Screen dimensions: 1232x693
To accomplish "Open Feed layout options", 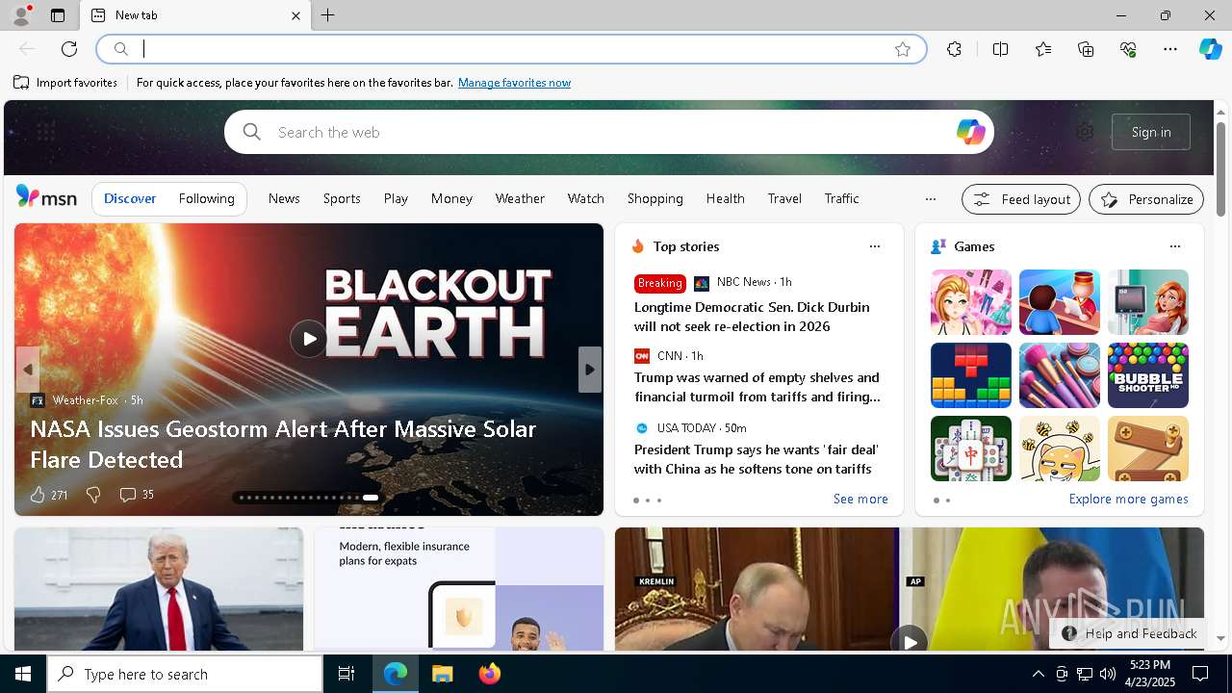I will coord(1021,199).
